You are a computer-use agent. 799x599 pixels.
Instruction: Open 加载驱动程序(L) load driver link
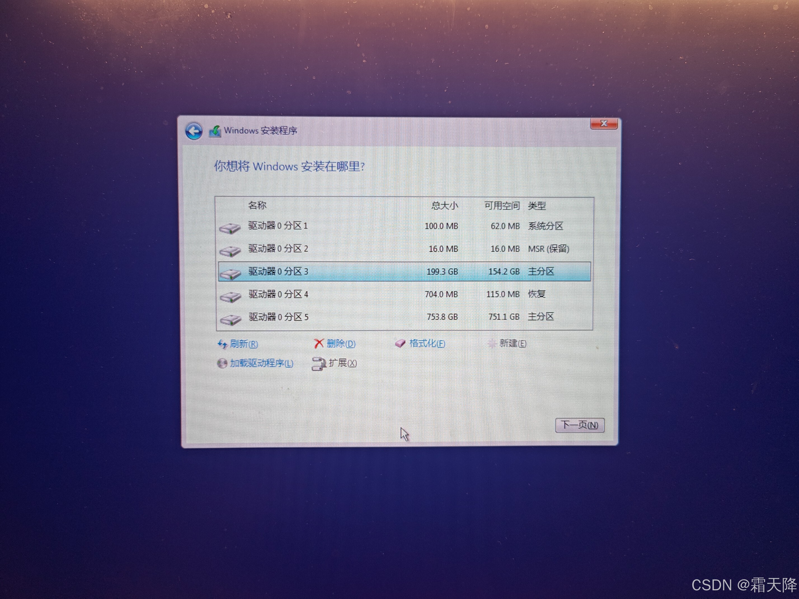262,363
